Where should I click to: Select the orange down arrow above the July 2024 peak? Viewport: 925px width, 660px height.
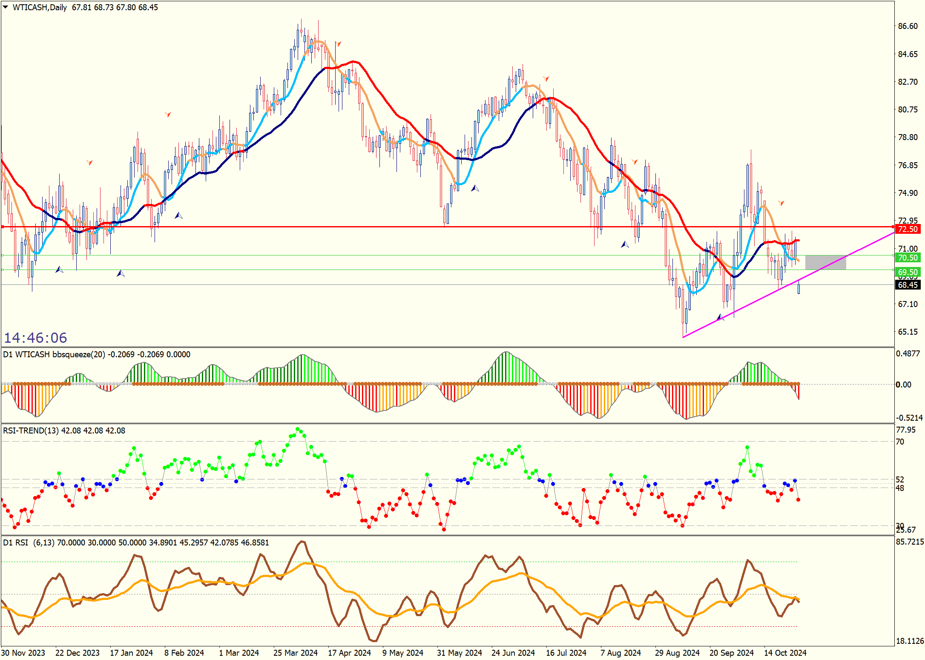546,78
